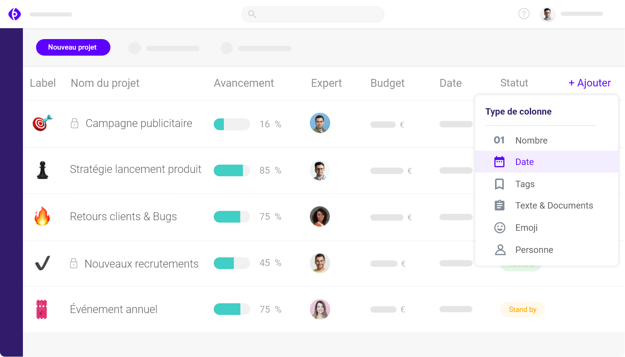Image resolution: width=625 pixels, height=357 pixels.
Task: Adjust the 85% progress bar for Stratégie lancement
Action: pyautogui.click(x=231, y=170)
